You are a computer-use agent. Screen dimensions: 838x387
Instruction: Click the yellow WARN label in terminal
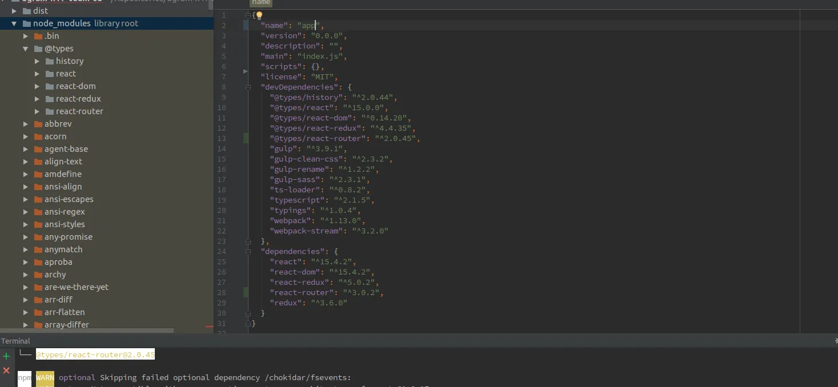click(45, 378)
